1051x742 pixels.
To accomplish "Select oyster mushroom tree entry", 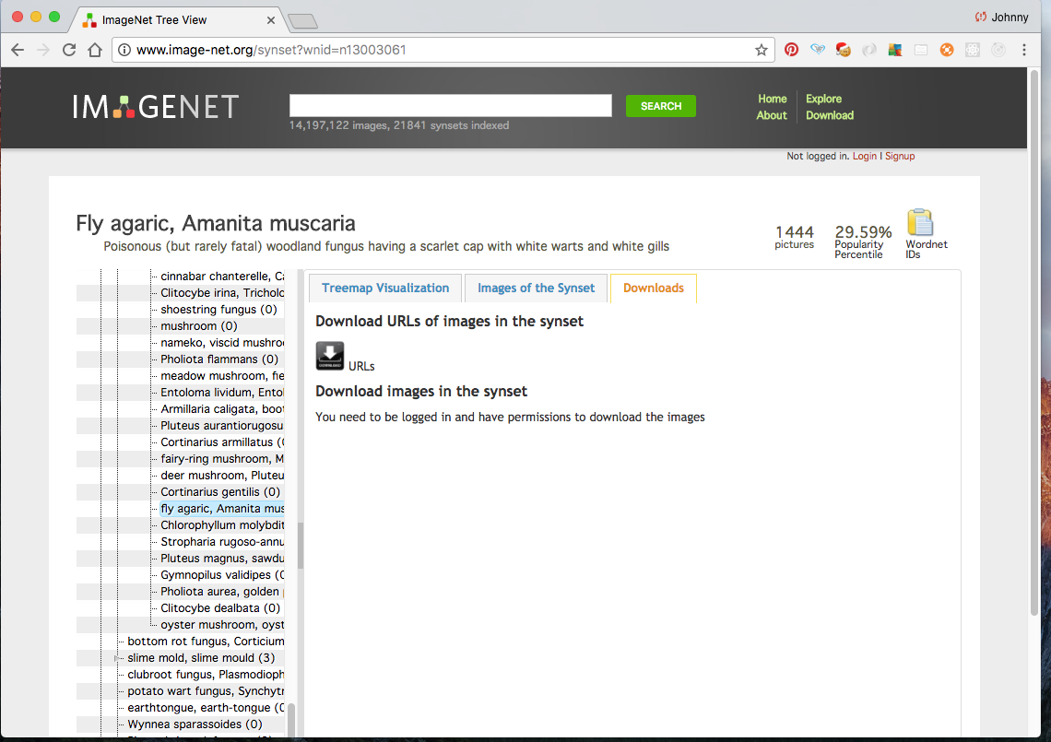I will 222,625.
